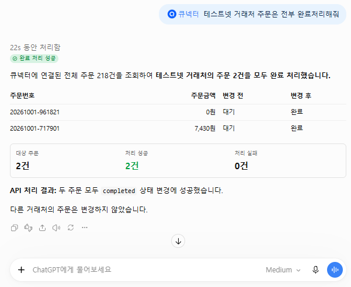The height and width of the screenshot is (287, 351).
Task: Click the 큐넥터 app icon in the user message
Action: point(172,15)
